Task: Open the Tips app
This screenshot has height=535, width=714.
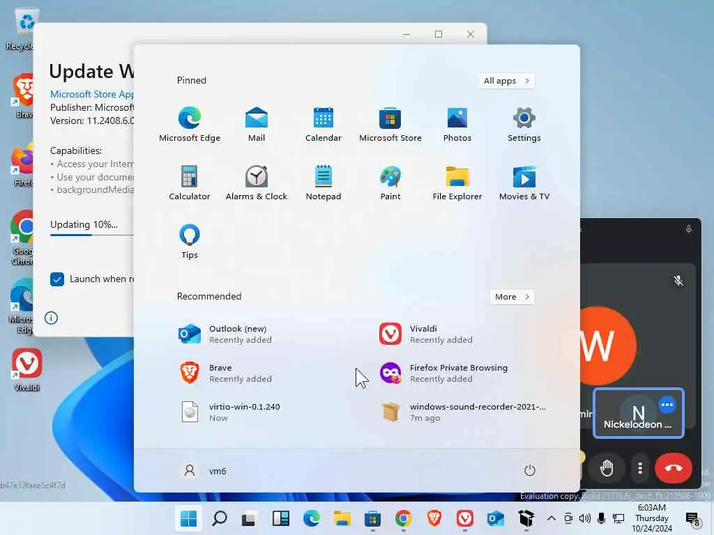Action: pos(190,242)
